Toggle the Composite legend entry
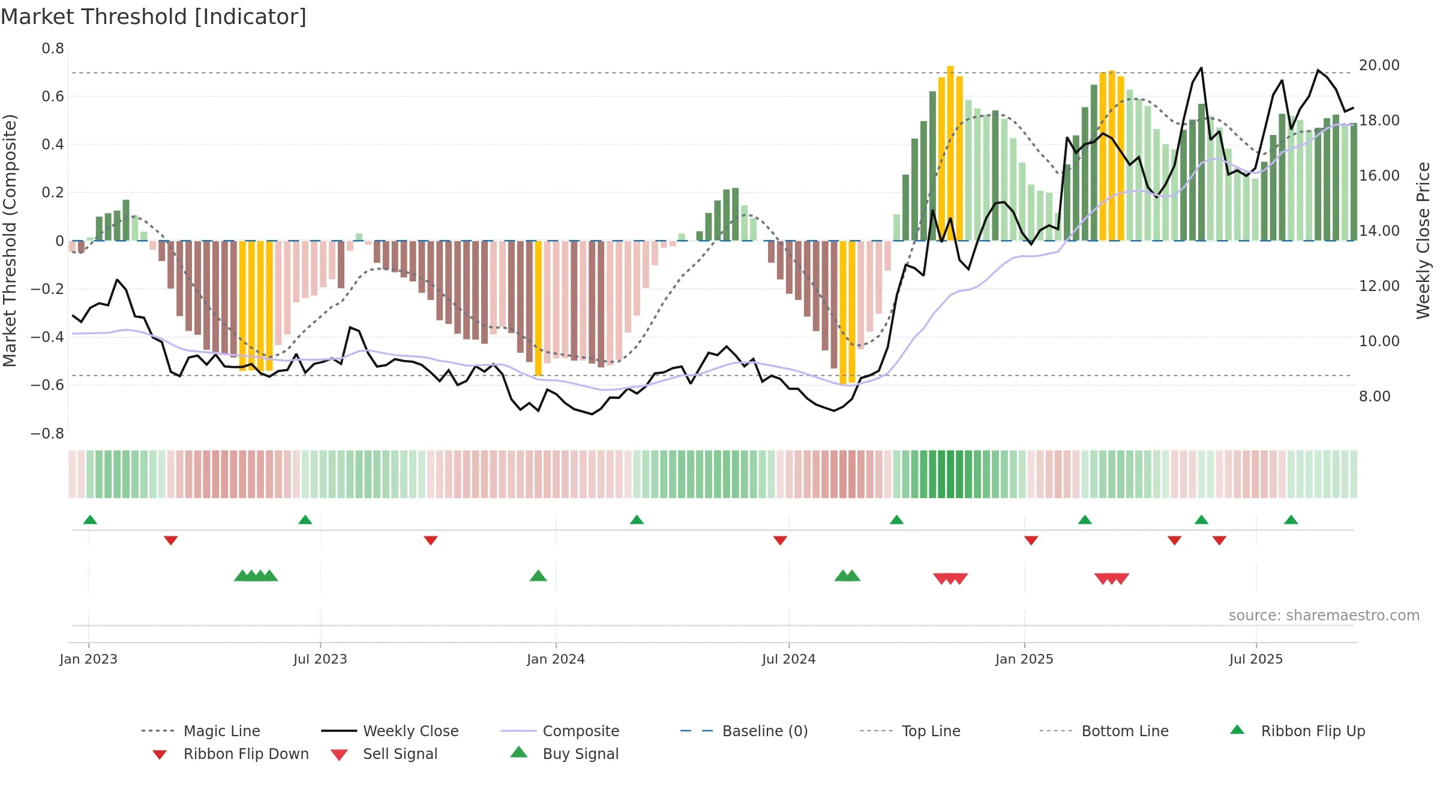The height and width of the screenshot is (810, 1440). tap(560, 731)
